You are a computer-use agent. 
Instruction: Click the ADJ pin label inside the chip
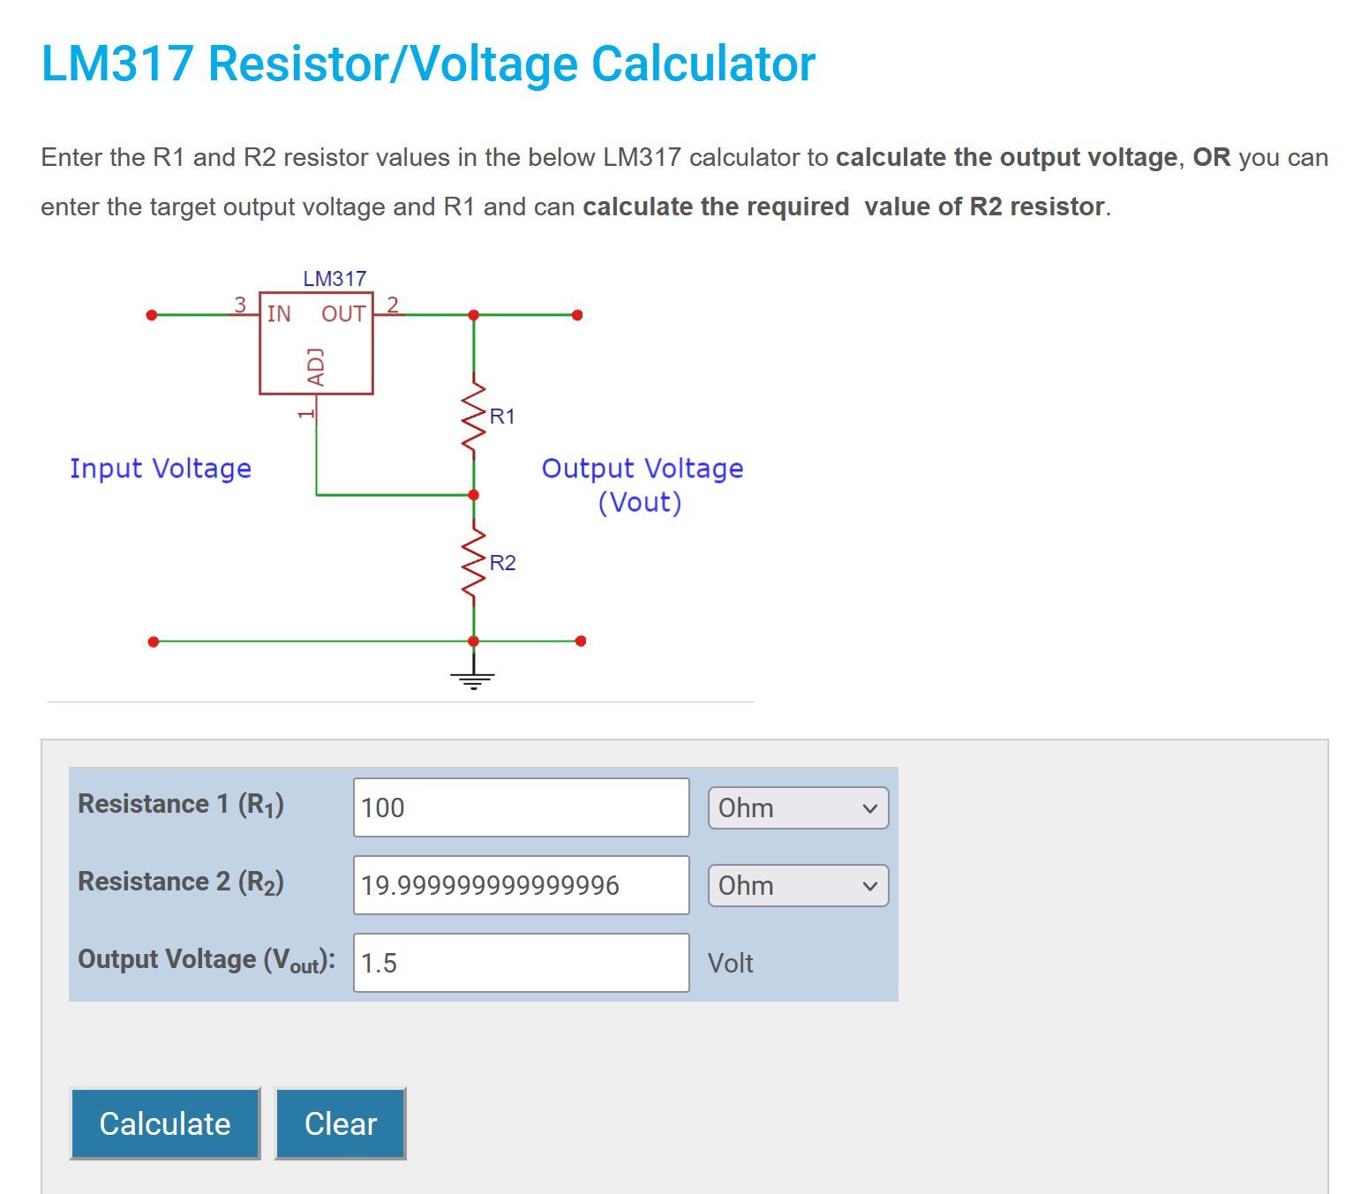(315, 367)
